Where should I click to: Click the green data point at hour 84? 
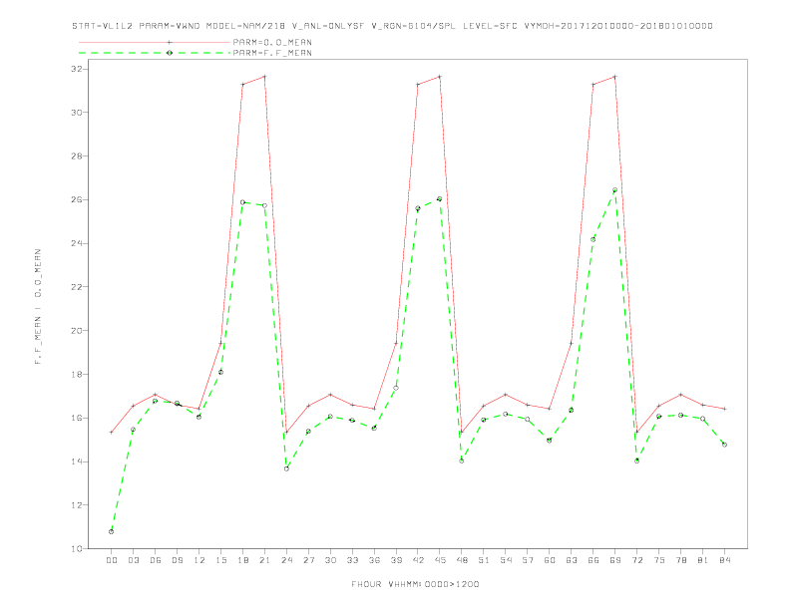click(724, 445)
